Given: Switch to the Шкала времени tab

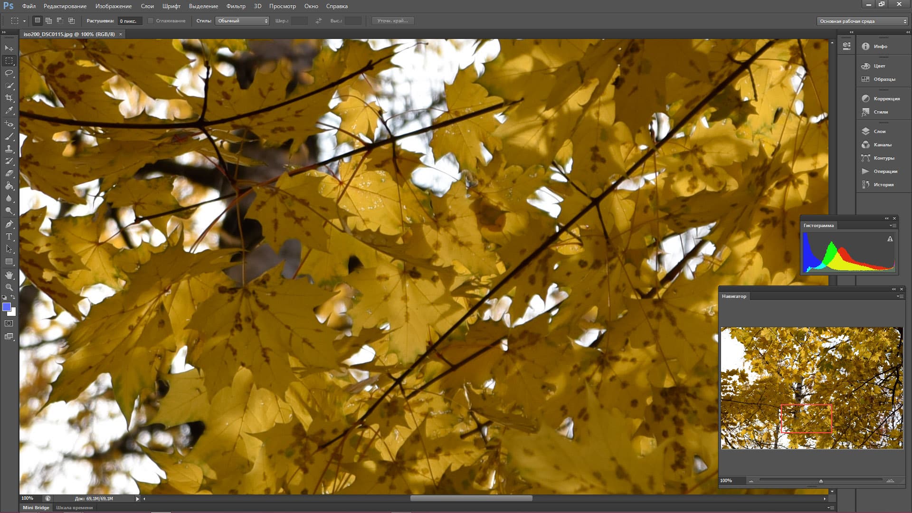Looking at the screenshot, I should click(x=74, y=507).
